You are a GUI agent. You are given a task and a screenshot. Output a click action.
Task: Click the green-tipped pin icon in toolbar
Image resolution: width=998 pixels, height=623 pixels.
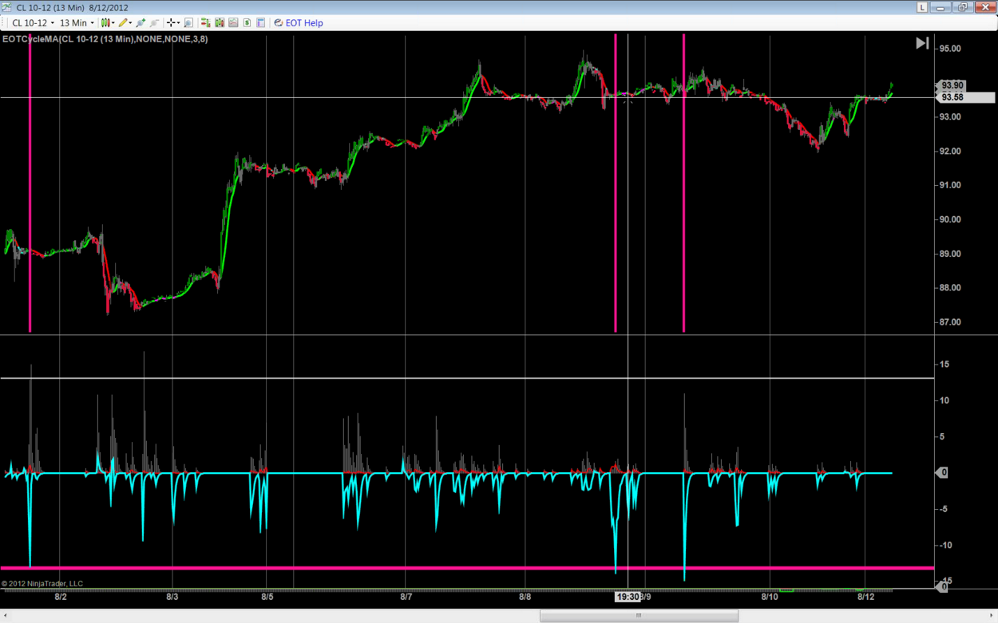[x=141, y=23]
